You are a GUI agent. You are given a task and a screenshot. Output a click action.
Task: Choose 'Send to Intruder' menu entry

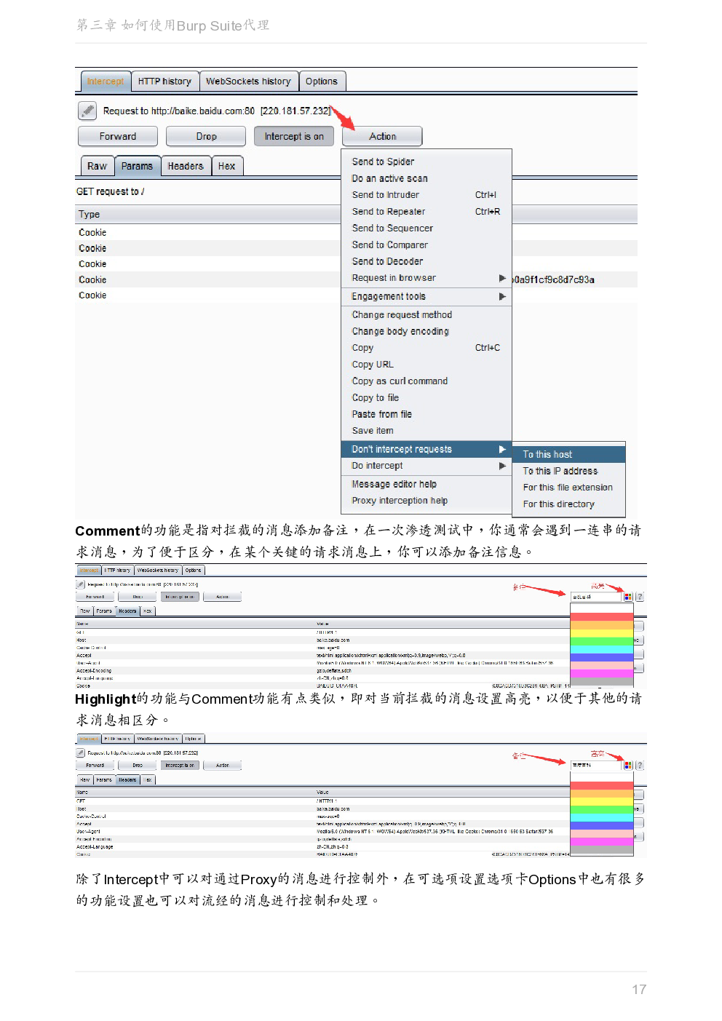427,195
